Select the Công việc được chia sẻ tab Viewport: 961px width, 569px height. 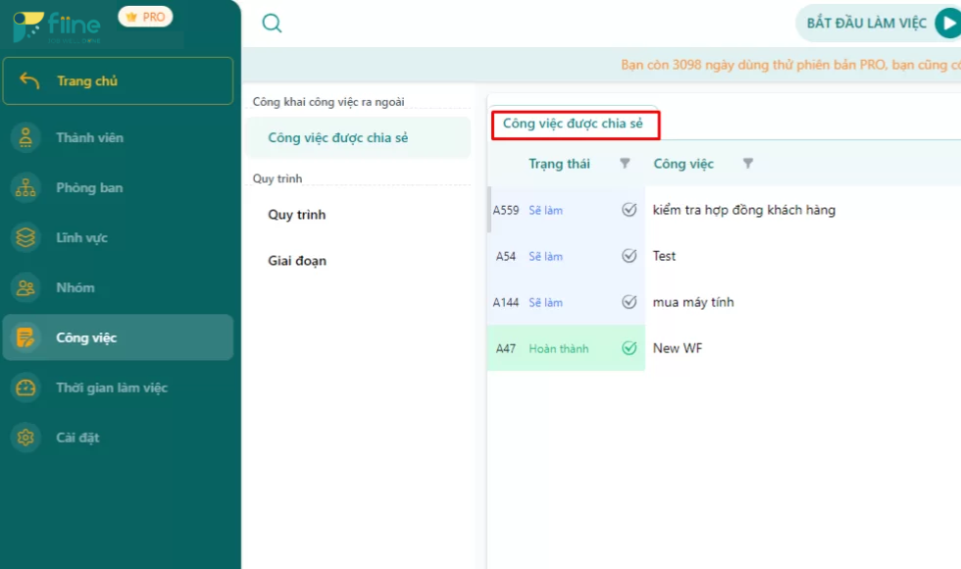point(574,124)
